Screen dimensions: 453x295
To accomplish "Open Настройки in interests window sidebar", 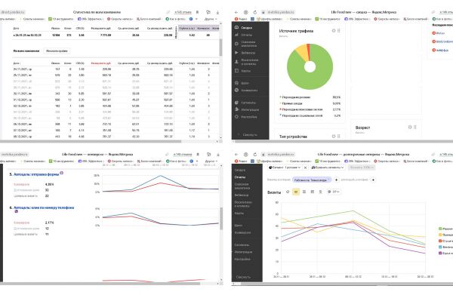I will [242, 259].
